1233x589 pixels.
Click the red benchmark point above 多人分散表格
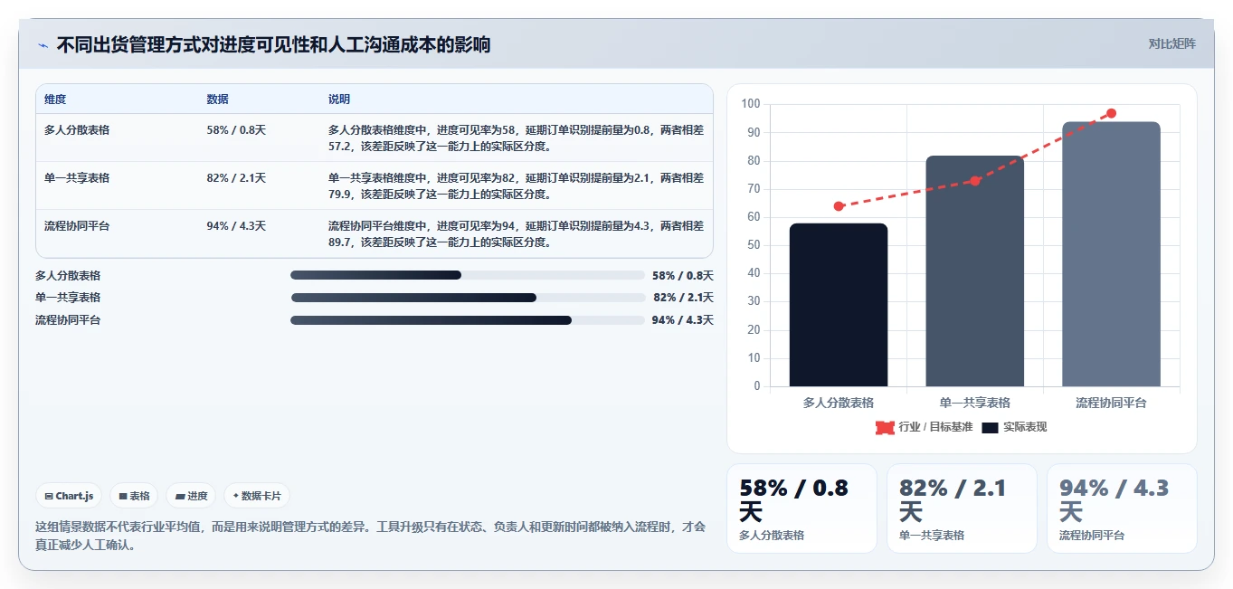839,206
